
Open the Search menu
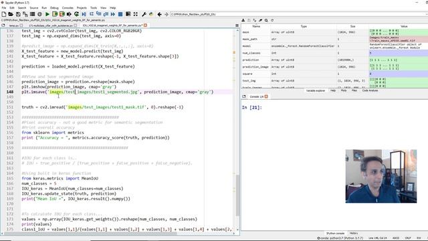[x=22, y=7]
